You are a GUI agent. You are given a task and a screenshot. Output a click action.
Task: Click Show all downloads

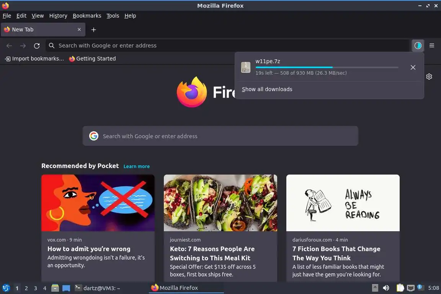click(267, 89)
